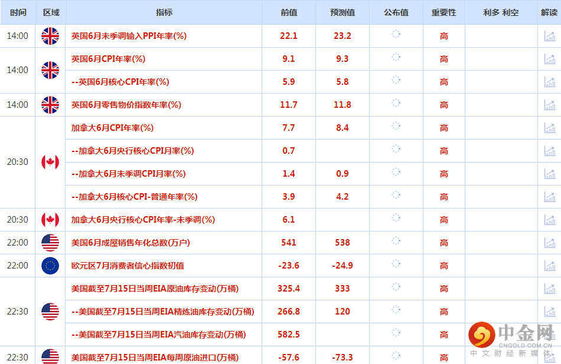Click 20:30 time for 加拿大6月CPI年率 group

pos(18,162)
